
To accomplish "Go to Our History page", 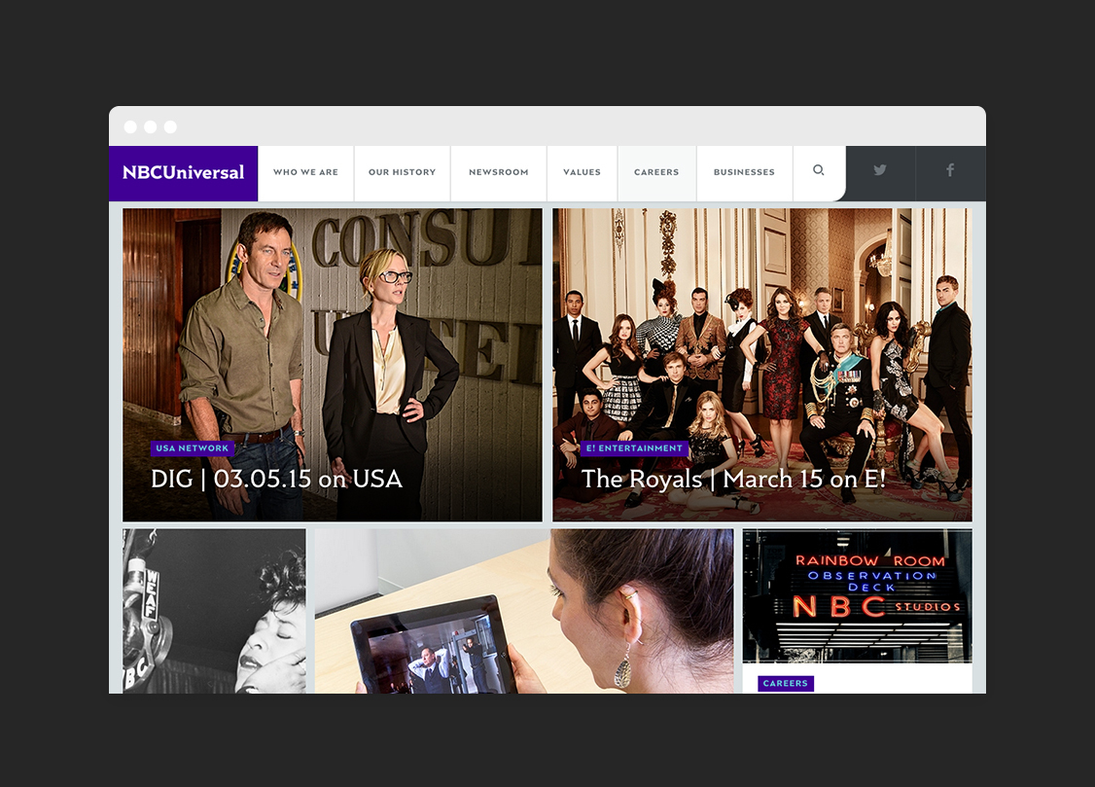I will point(402,172).
